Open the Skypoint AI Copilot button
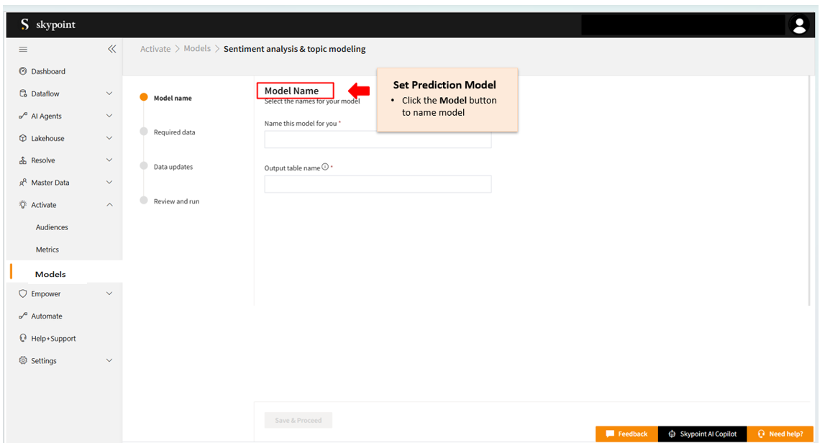The height and width of the screenshot is (443, 825). click(702, 434)
